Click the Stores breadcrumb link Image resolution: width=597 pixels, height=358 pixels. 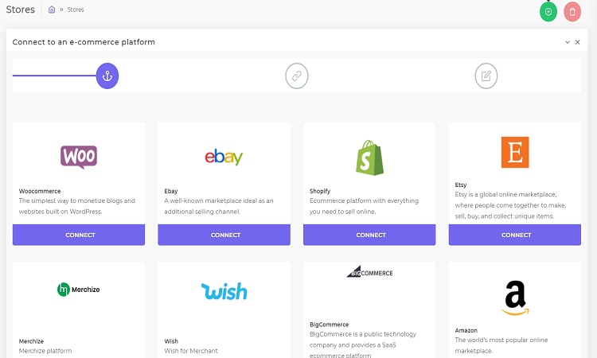point(76,10)
